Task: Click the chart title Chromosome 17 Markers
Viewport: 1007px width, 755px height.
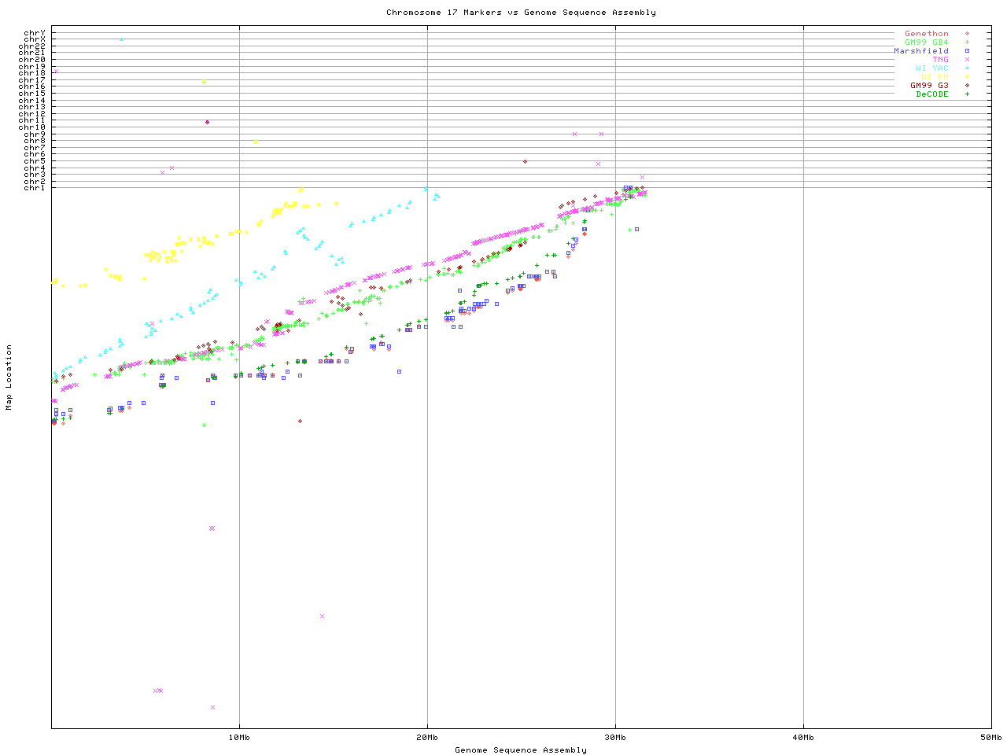Action: click(521, 13)
